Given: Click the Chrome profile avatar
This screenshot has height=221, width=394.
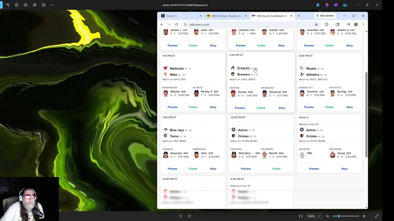Looking at the screenshot, I should coord(356,25).
